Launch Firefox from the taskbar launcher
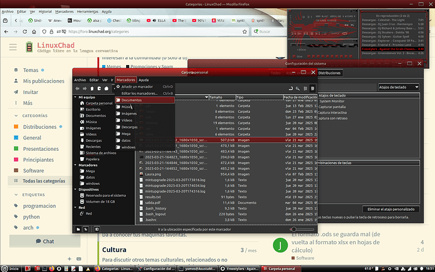The height and width of the screenshot is (272, 435). click(x=52, y=269)
